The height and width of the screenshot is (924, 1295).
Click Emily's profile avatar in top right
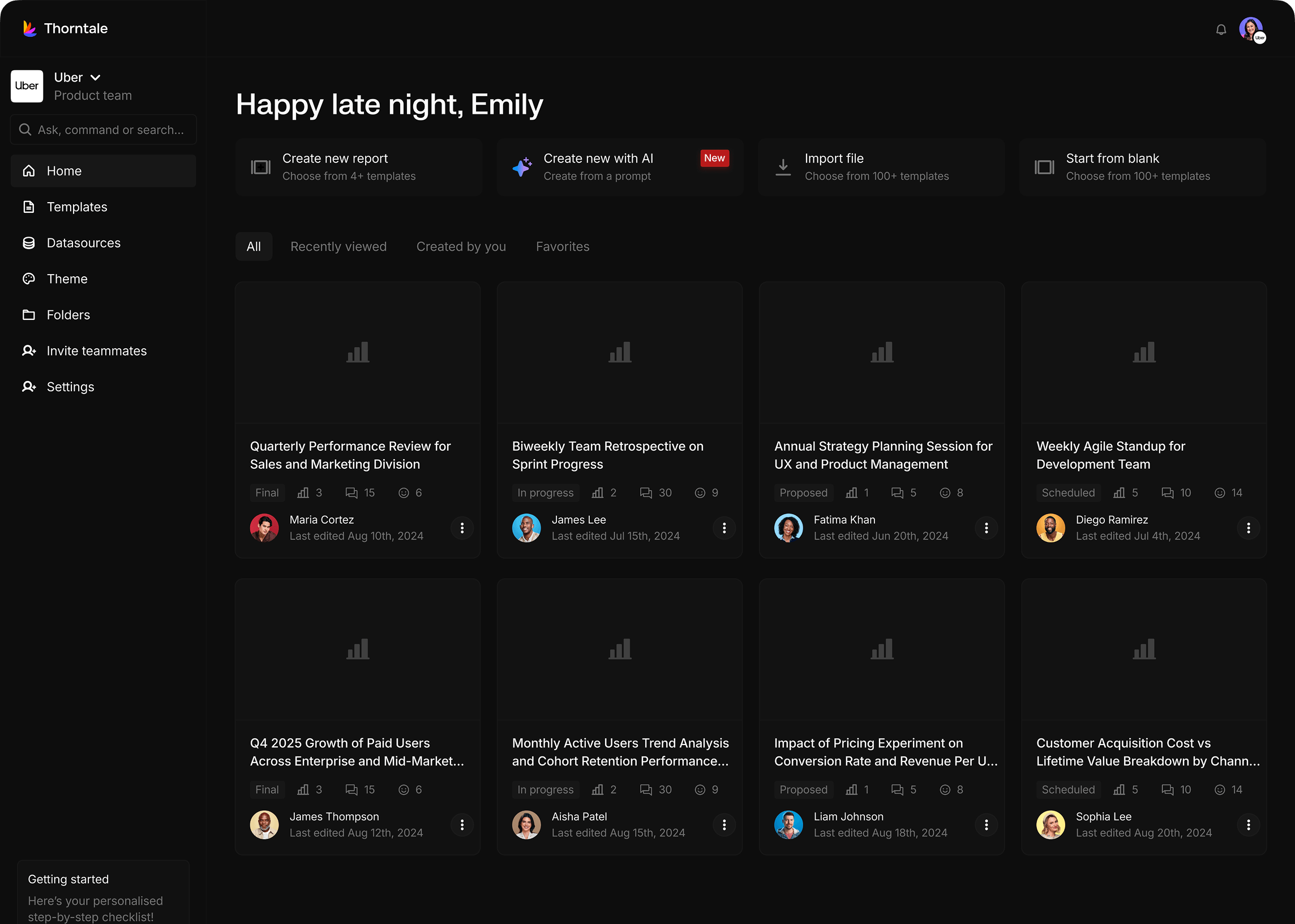tap(1251, 29)
